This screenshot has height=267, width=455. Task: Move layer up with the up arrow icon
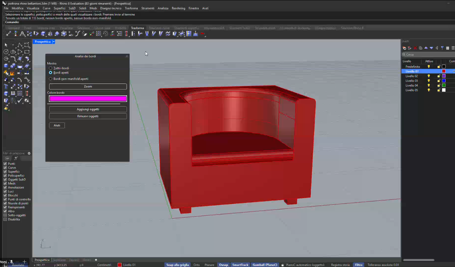click(x=426, y=48)
